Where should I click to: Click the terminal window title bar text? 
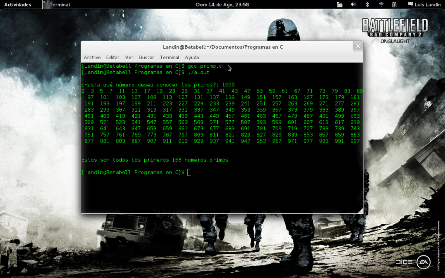tap(223, 47)
